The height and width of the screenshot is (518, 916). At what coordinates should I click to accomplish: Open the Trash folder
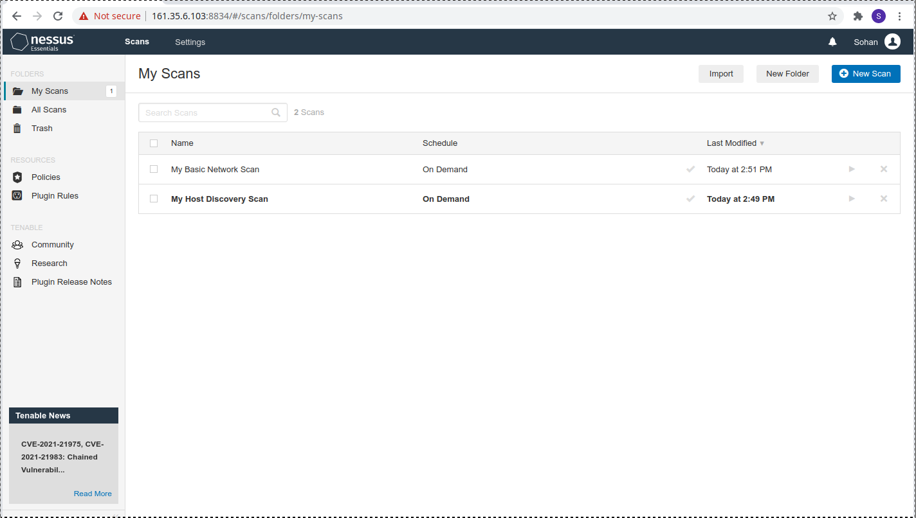point(41,128)
